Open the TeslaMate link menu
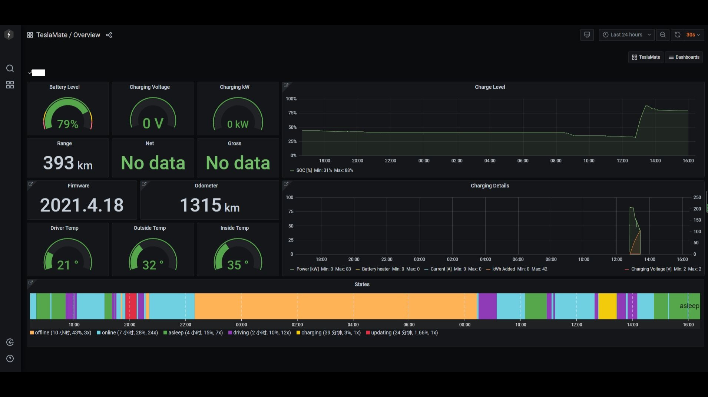 point(646,57)
